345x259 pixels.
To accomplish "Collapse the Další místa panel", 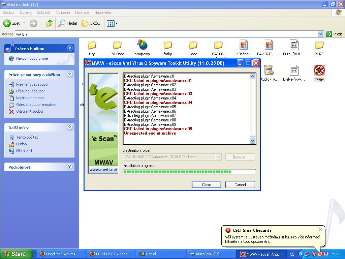I will [x=70, y=127].
